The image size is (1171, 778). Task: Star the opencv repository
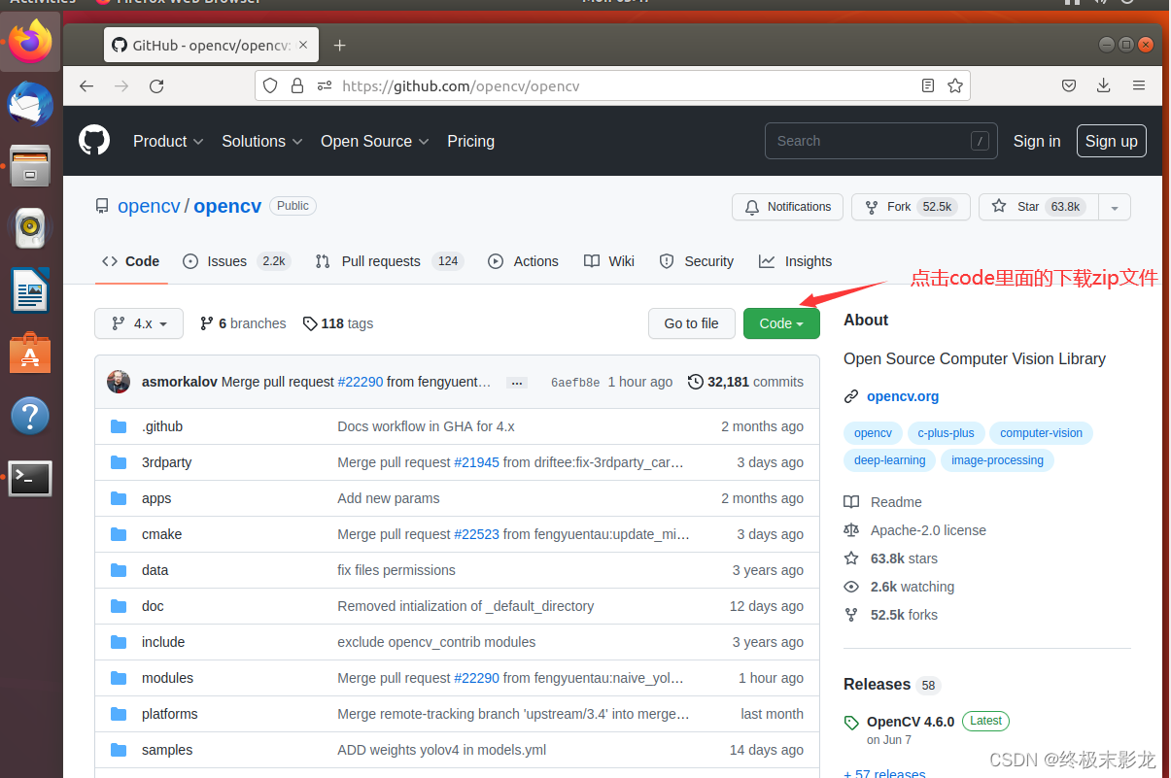(1039, 207)
